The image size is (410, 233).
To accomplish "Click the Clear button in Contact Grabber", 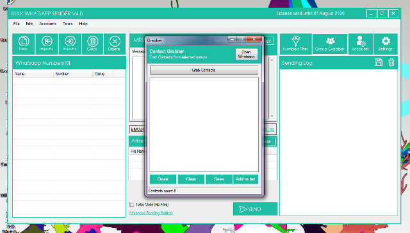I will click(191, 179).
